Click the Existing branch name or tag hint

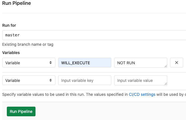[28, 44]
